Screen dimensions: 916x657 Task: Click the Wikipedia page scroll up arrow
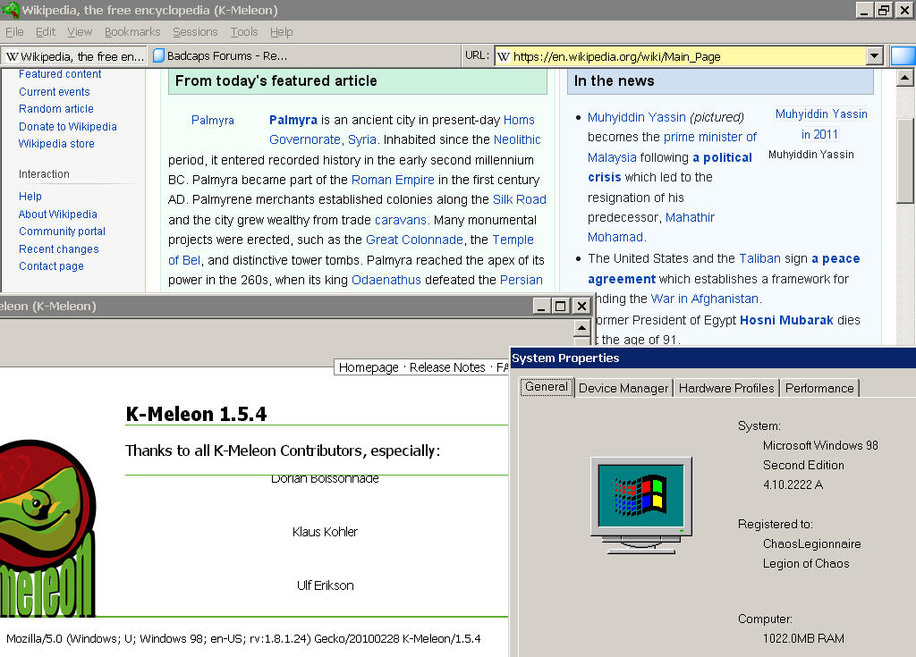(905, 78)
